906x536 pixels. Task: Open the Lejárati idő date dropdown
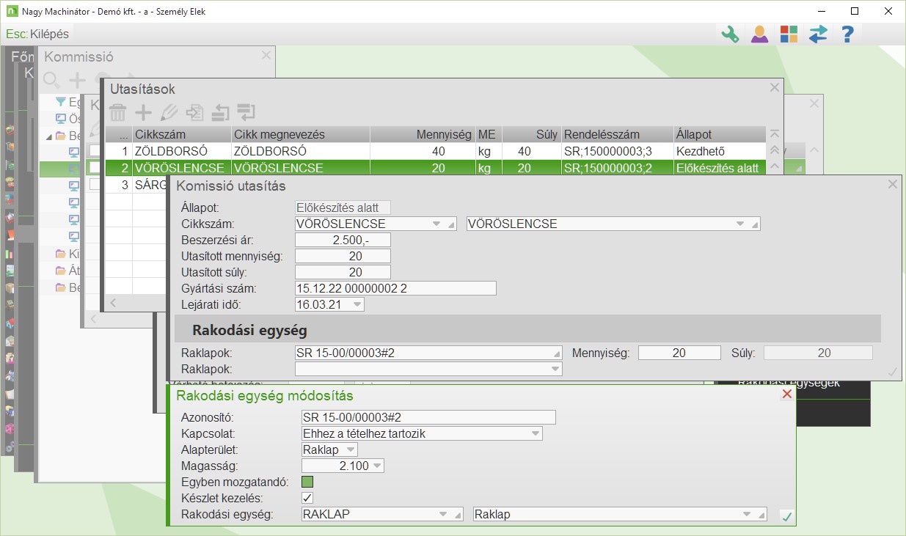[357, 304]
